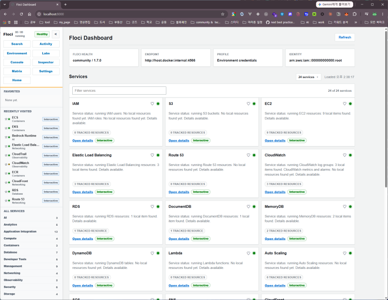Click the green status dot on EC2 card
Screen dimensions: 388x300
point(350,104)
